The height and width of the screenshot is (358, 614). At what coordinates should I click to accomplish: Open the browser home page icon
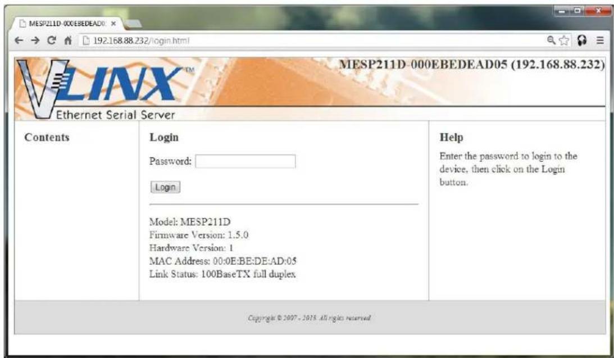[68, 40]
